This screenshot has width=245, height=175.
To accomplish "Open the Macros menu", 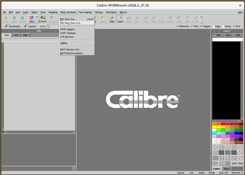I will [x=123, y=12].
